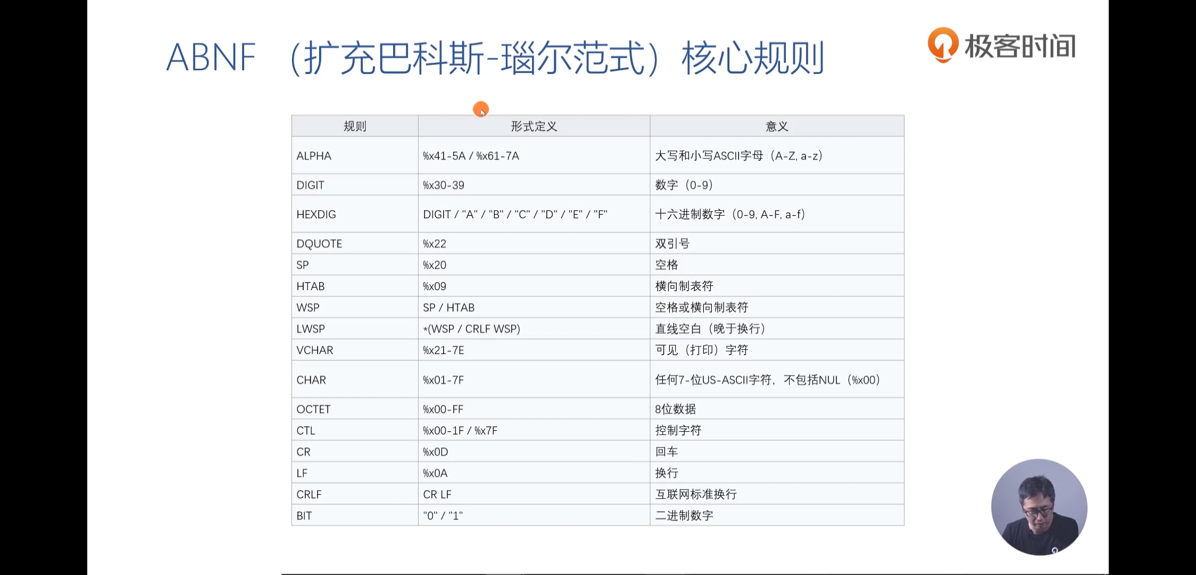This screenshot has height=575, width=1196.
Task: Click the 意义 column header
Action: [777, 126]
